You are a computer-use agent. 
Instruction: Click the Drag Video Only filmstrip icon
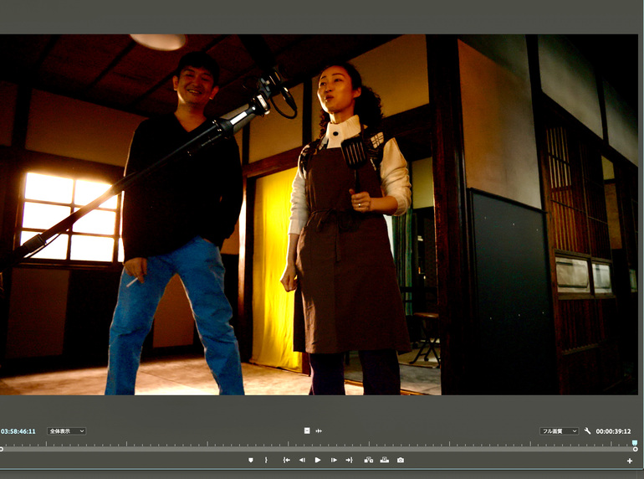[307, 430]
